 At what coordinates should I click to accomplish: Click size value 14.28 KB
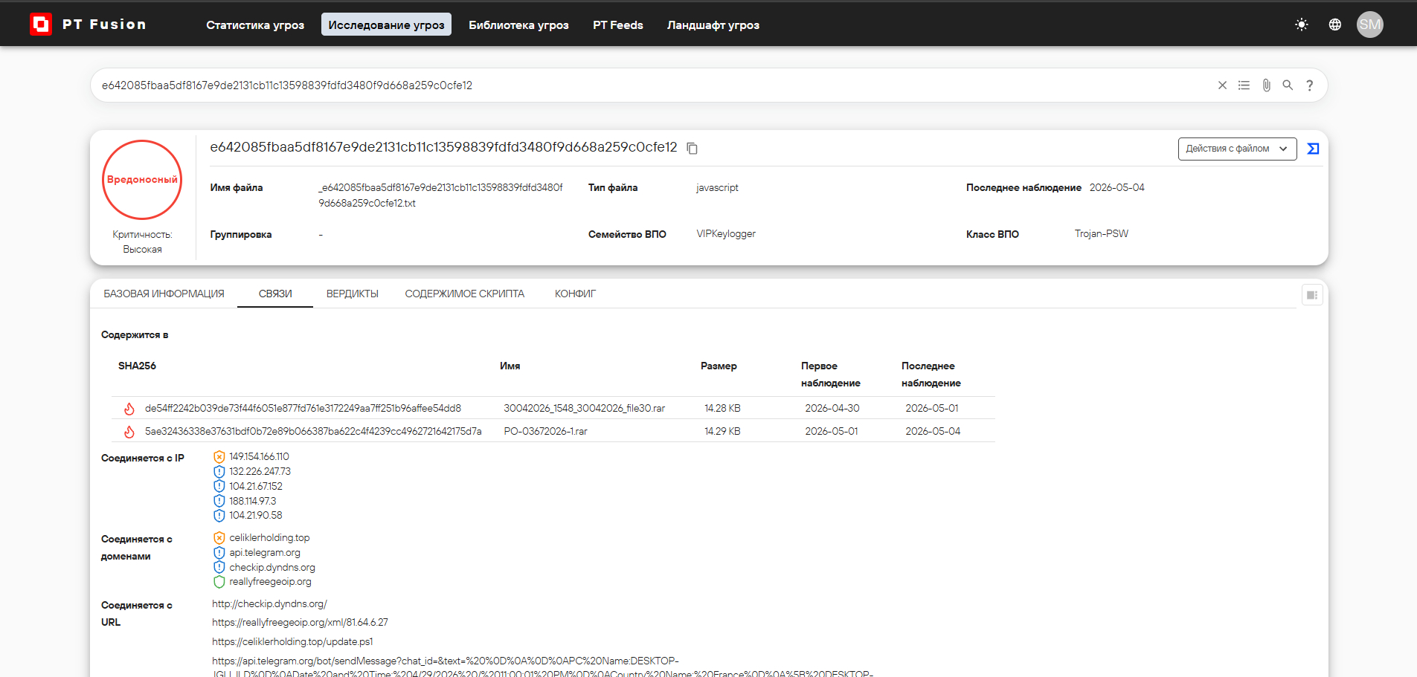[x=722, y=409]
